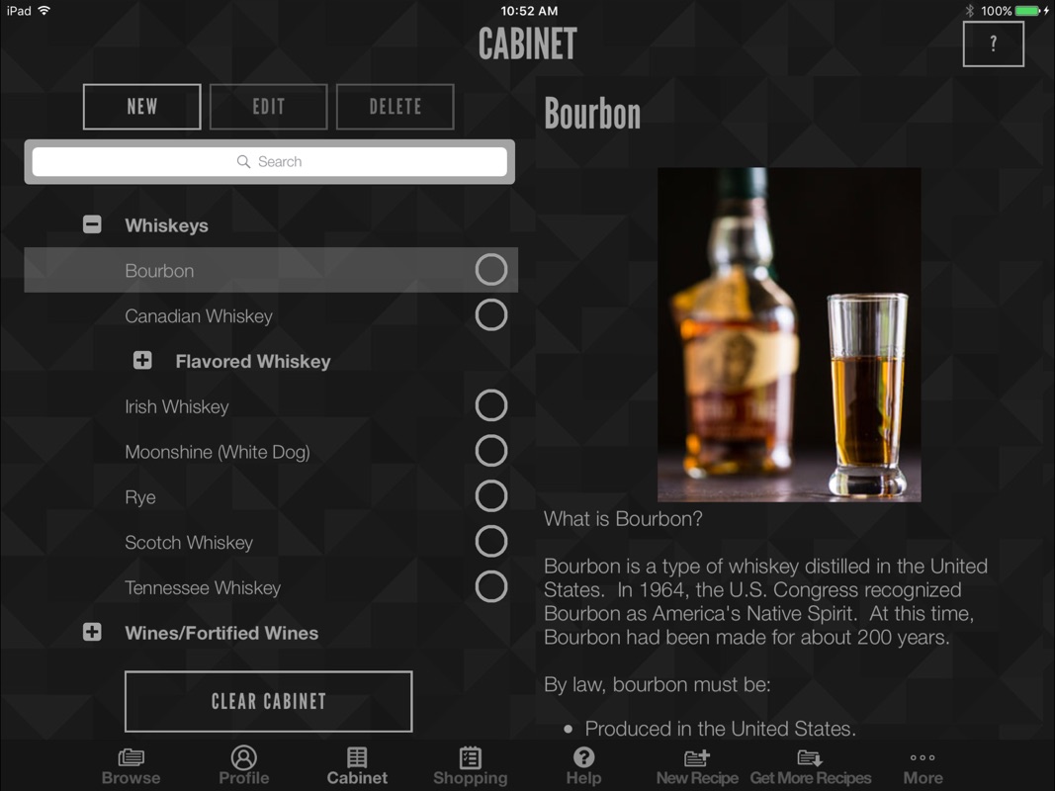
Task: Collapse the Whiskeys category
Action: 92,224
